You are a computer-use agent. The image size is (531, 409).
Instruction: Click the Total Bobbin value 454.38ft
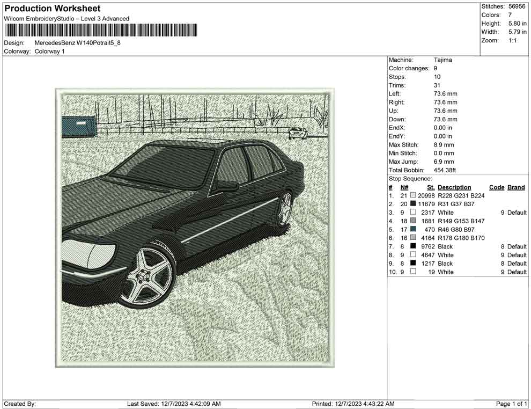[x=445, y=170]
